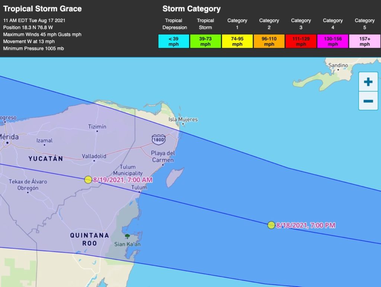Click the pink Category 5 swatch

[x=365, y=41]
